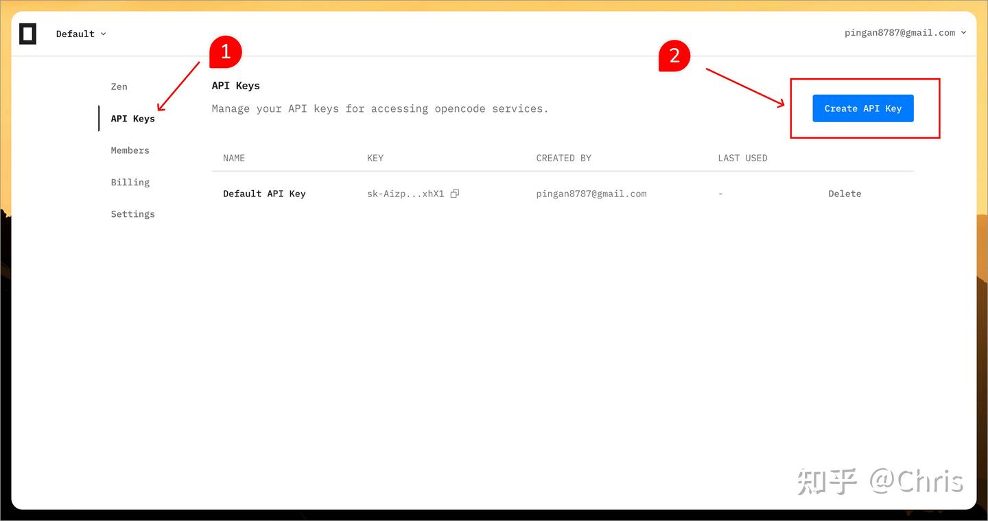988x521 pixels.
Task: Select the sk-Aizp...xhX1 key text
Action: (405, 194)
